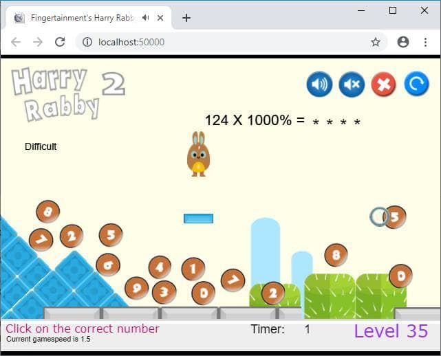Click the red X quit button

click(384, 84)
